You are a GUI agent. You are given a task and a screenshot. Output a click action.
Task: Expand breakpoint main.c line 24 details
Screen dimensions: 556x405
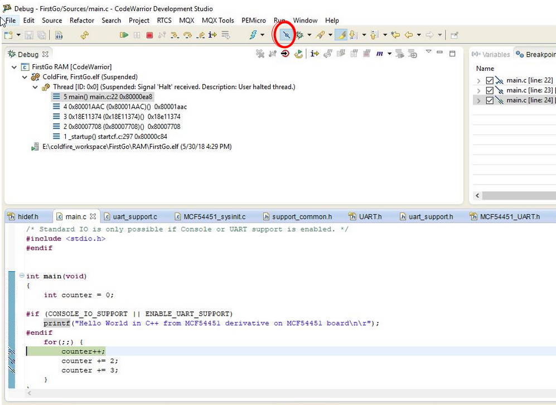click(478, 100)
